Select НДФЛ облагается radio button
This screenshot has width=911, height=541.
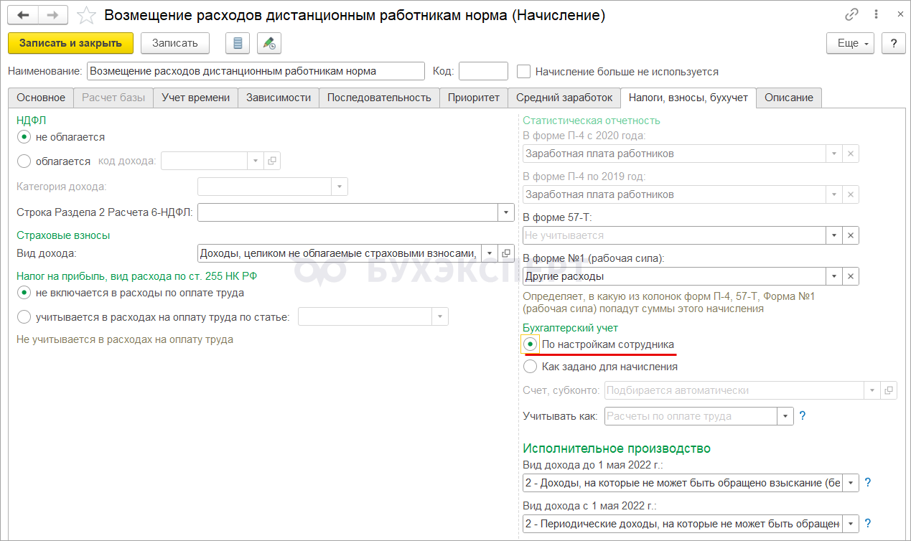24,161
